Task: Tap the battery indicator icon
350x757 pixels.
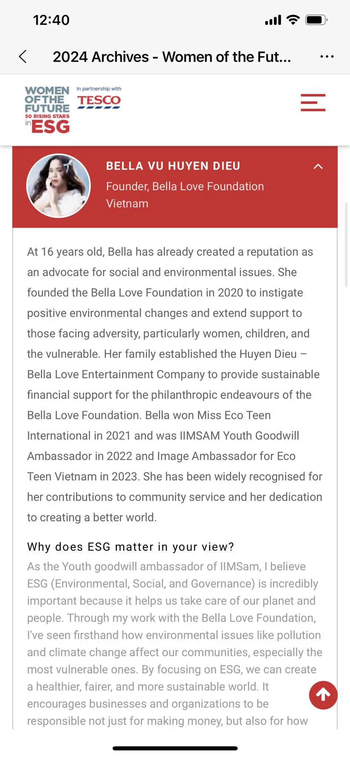Action: click(316, 20)
